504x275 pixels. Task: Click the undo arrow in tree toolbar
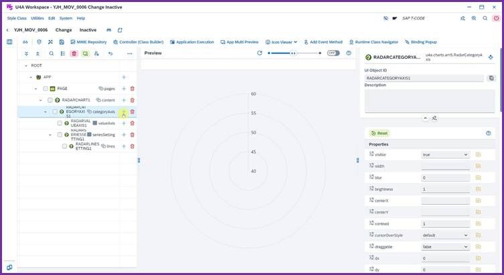coord(110,53)
